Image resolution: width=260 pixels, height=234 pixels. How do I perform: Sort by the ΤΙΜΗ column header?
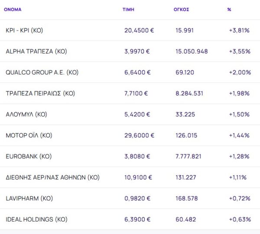tap(128, 9)
